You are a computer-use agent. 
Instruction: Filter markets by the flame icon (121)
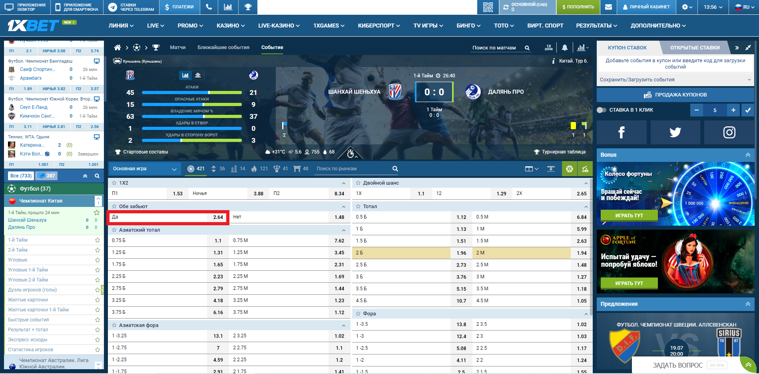coord(254,169)
